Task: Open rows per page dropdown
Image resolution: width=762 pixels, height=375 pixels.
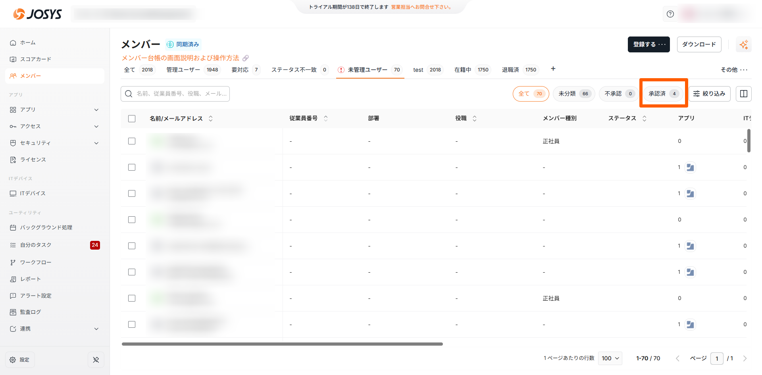Action: (610, 358)
